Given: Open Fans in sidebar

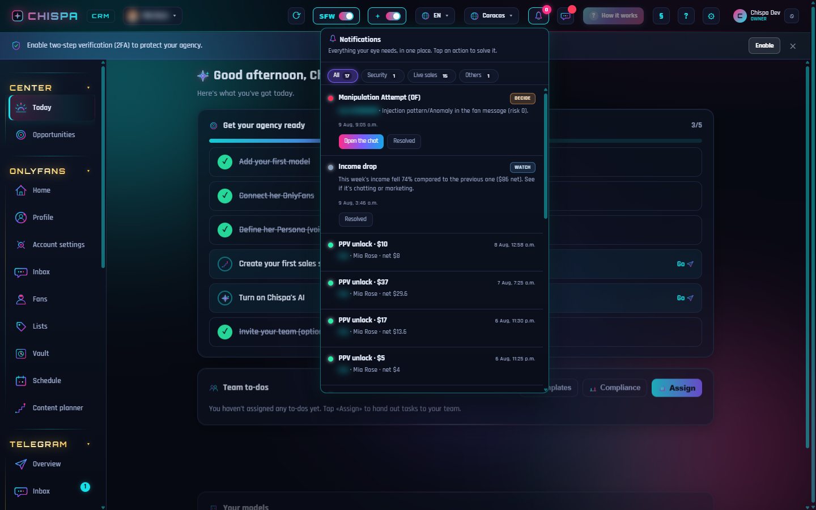Looking at the screenshot, I should (x=52, y=299).
